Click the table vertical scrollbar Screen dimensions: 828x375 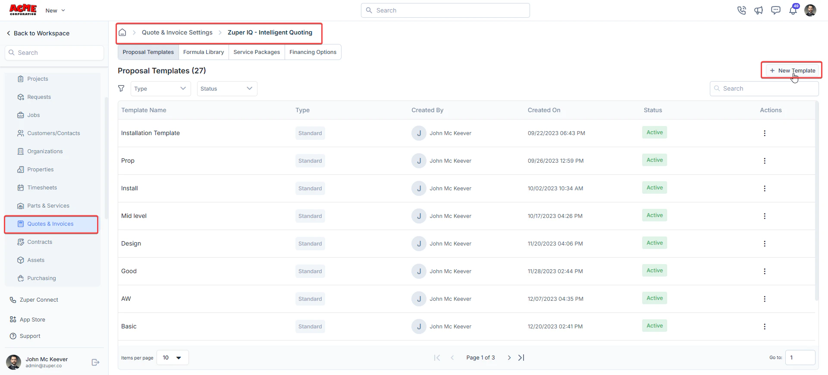pos(816,202)
